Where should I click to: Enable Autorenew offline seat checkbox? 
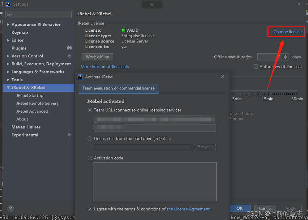256,67
